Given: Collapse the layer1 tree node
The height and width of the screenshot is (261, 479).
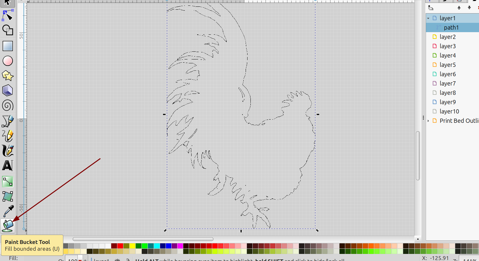Looking at the screenshot, I should pyautogui.click(x=428, y=18).
